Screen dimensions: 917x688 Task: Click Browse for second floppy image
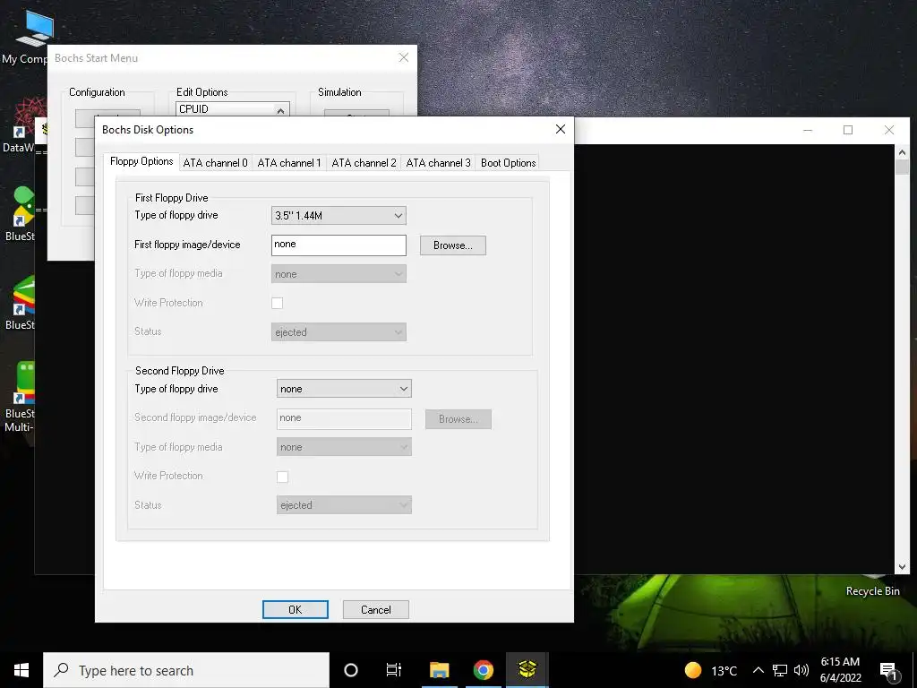click(x=458, y=419)
